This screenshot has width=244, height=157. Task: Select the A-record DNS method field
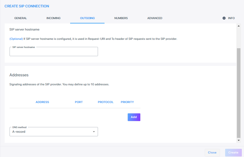54,132
